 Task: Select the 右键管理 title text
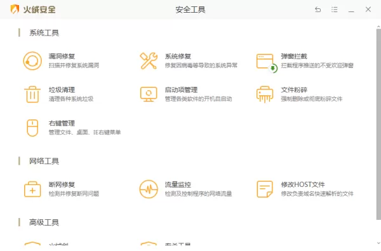62,123
